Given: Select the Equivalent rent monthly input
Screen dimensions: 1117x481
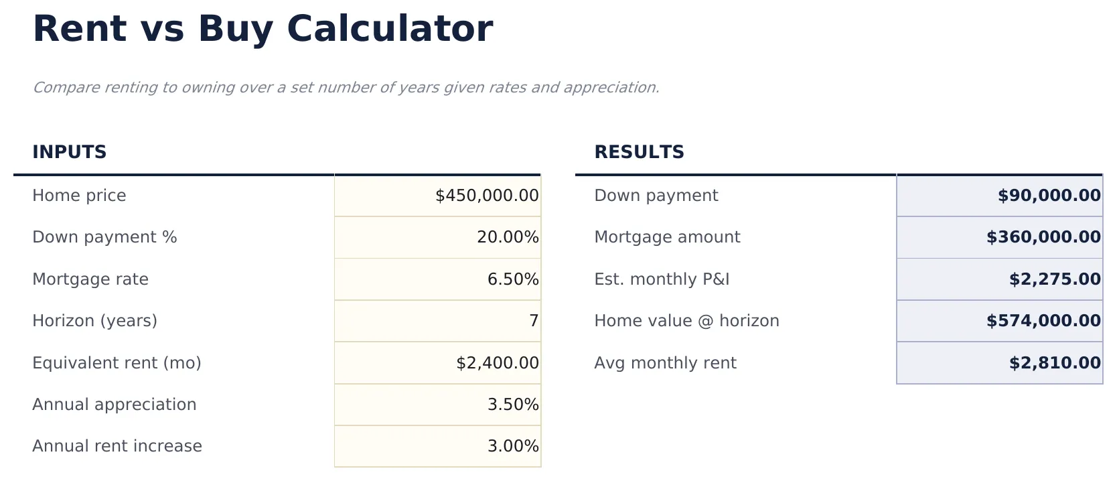Looking at the screenshot, I should [437, 362].
